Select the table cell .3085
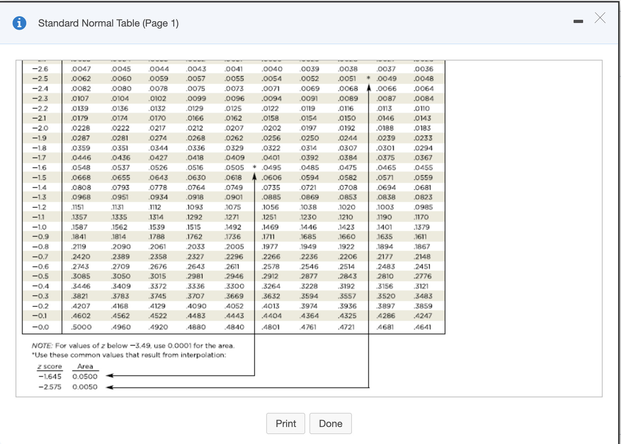 point(81,276)
